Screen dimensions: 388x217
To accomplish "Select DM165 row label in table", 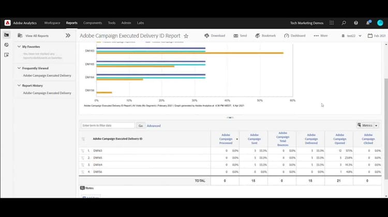I will (x=98, y=158).
